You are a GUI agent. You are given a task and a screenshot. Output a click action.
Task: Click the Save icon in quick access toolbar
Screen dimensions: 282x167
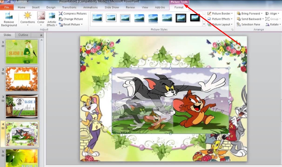tap(8, 1)
